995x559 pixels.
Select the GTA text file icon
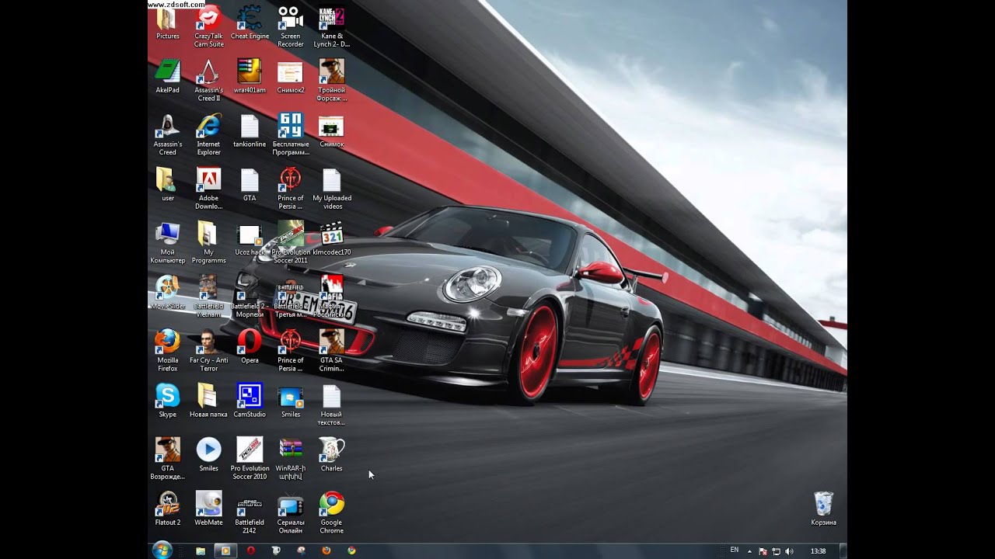point(250,185)
